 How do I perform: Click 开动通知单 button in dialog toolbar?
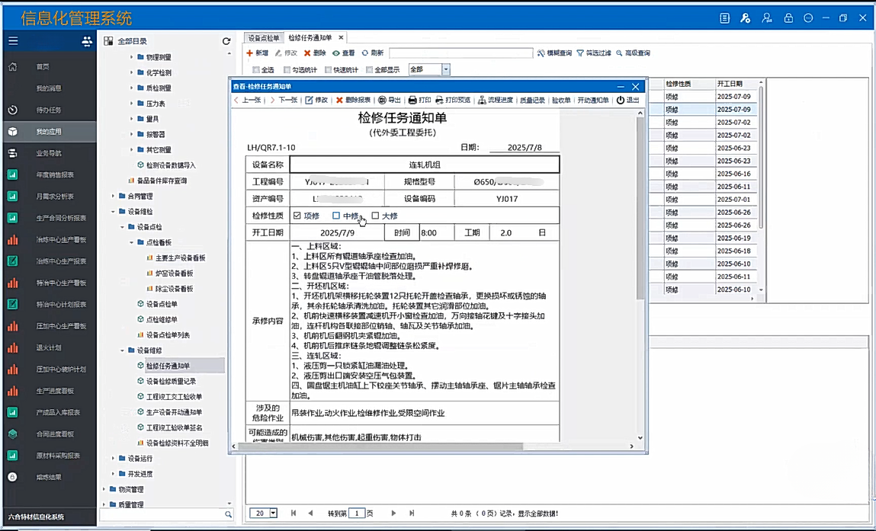(593, 101)
